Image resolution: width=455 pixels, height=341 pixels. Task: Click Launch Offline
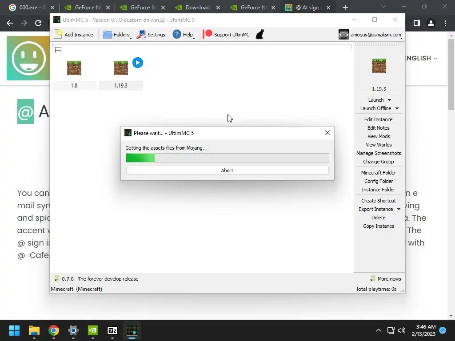pos(375,108)
